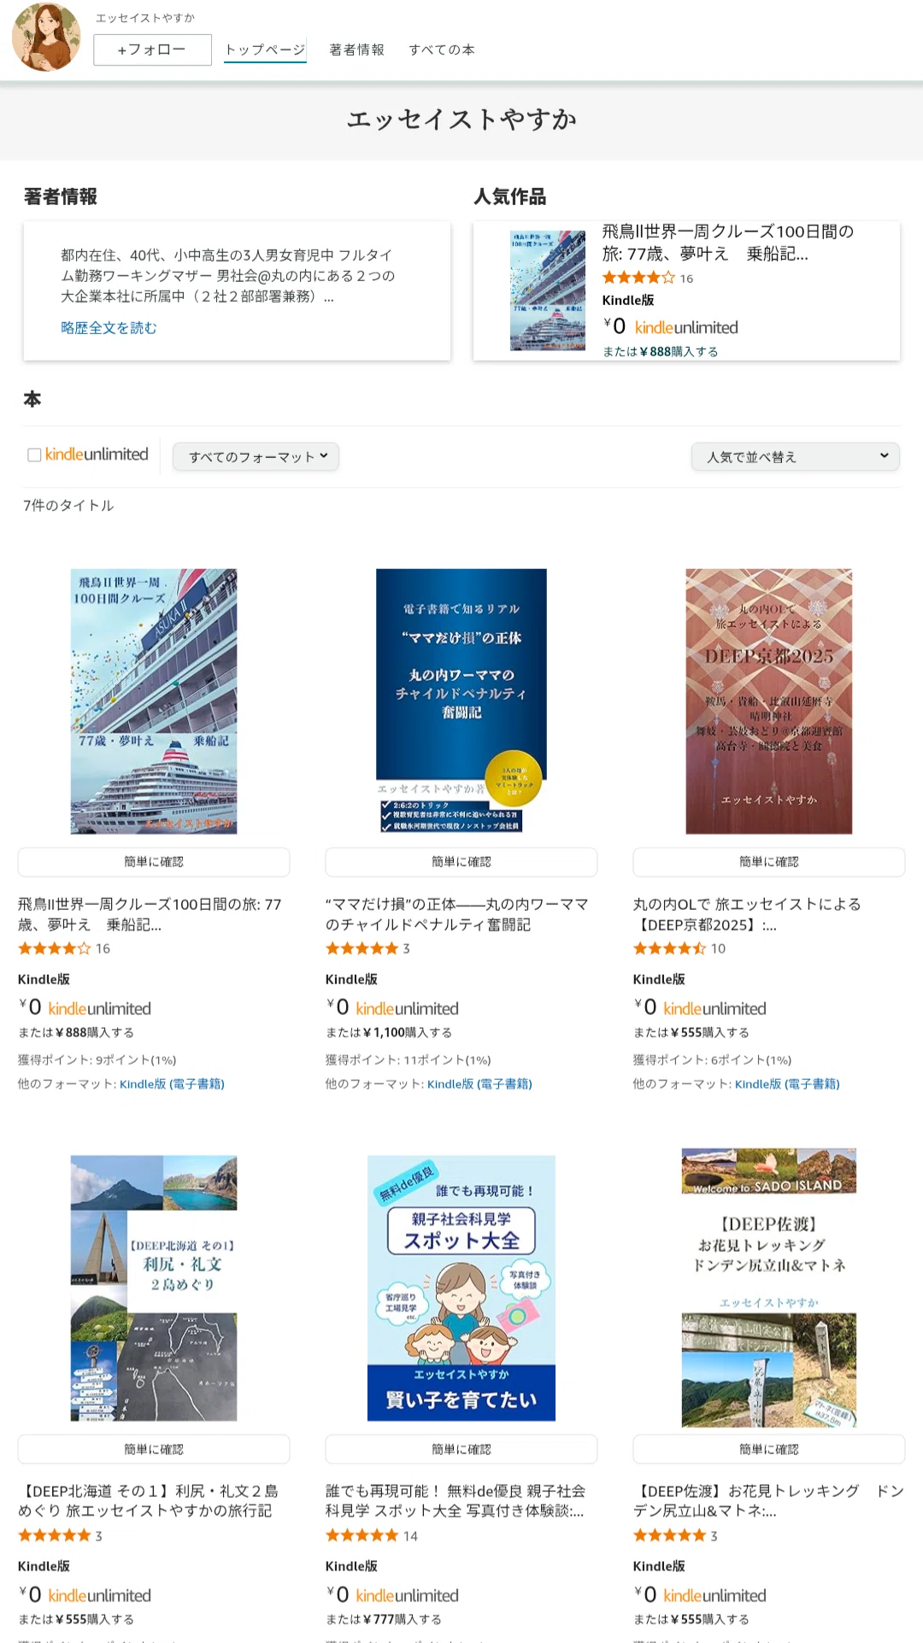Click the star rating of the ママだけ損 book
The image size is (923, 1643).
coord(362,948)
